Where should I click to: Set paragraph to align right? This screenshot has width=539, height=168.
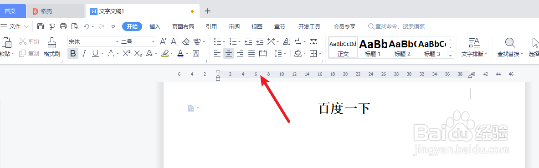(240, 53)
